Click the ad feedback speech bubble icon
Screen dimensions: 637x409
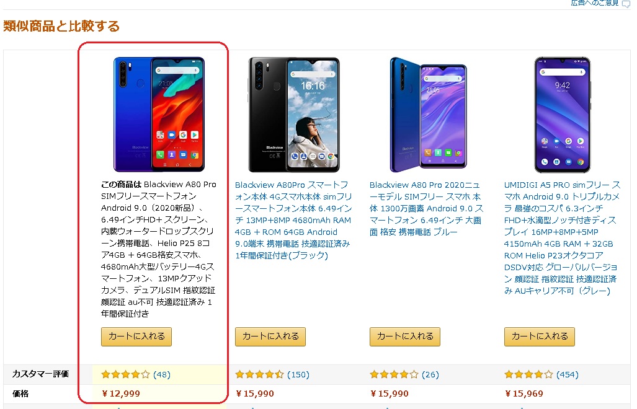(x=626, y=4)
